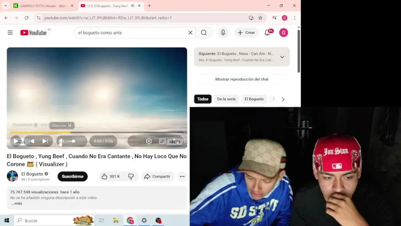
Task: Open OBS recording app on taskbar
Action: click(158, 220)
